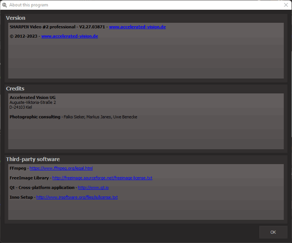Open accelerated-vision.de link beside version number
Image resolution: width=292 pixels, height=243 pixels.
137,27
